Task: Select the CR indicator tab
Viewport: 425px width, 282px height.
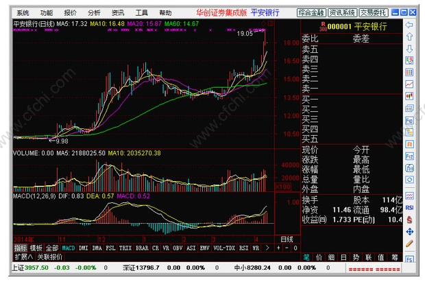Action: (156, 248)
